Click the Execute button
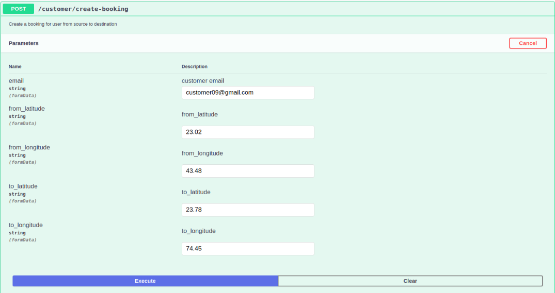 (x=145, y=281)
